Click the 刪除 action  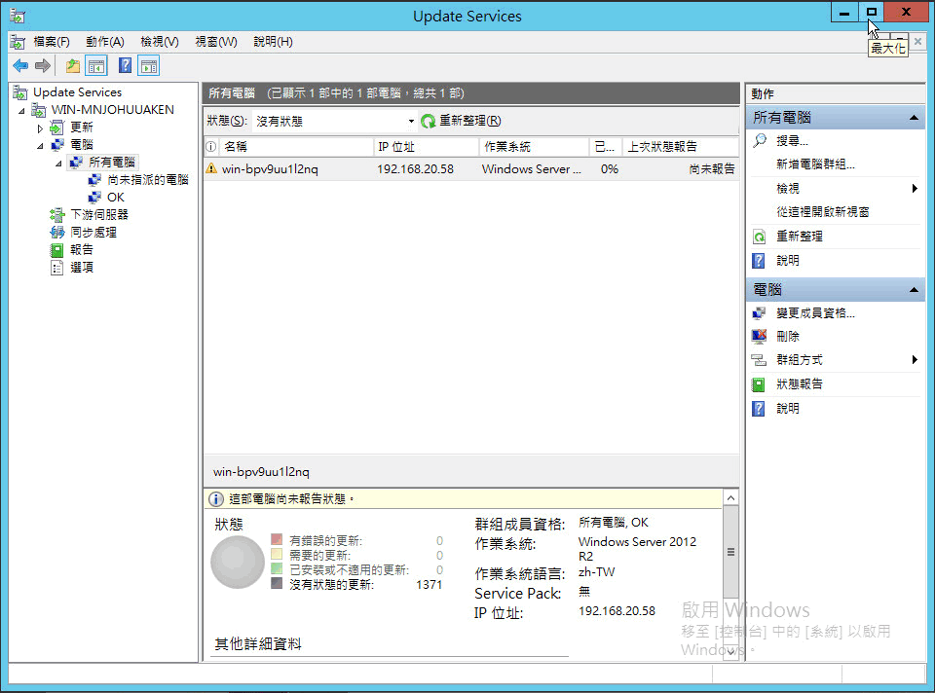pyautogui.click(x=787, y=337)
